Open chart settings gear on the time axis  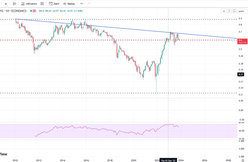click(243, 160)
